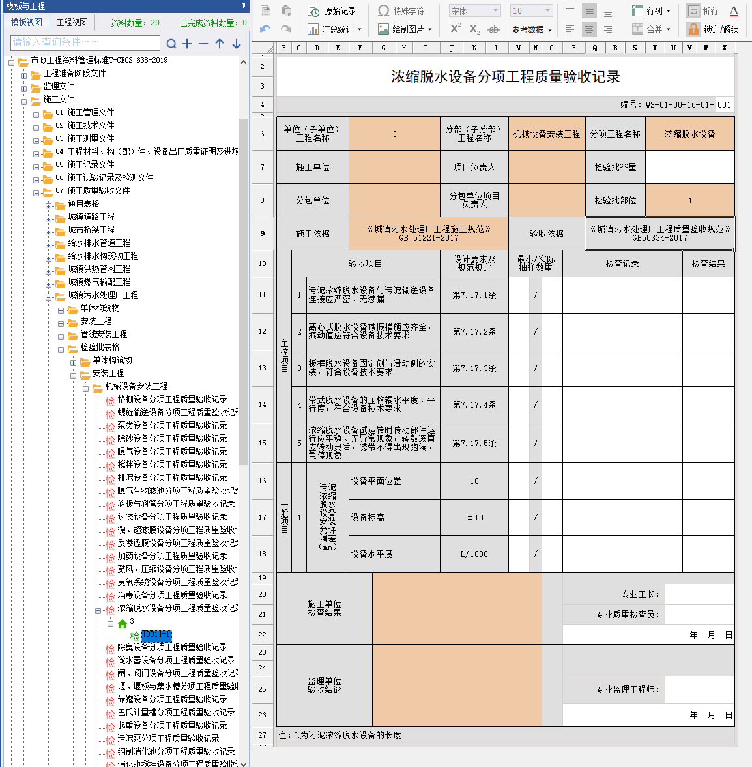Click the move down arrow icon
Image resolution: width=752 pixels, height=767 pixels.
237,44
